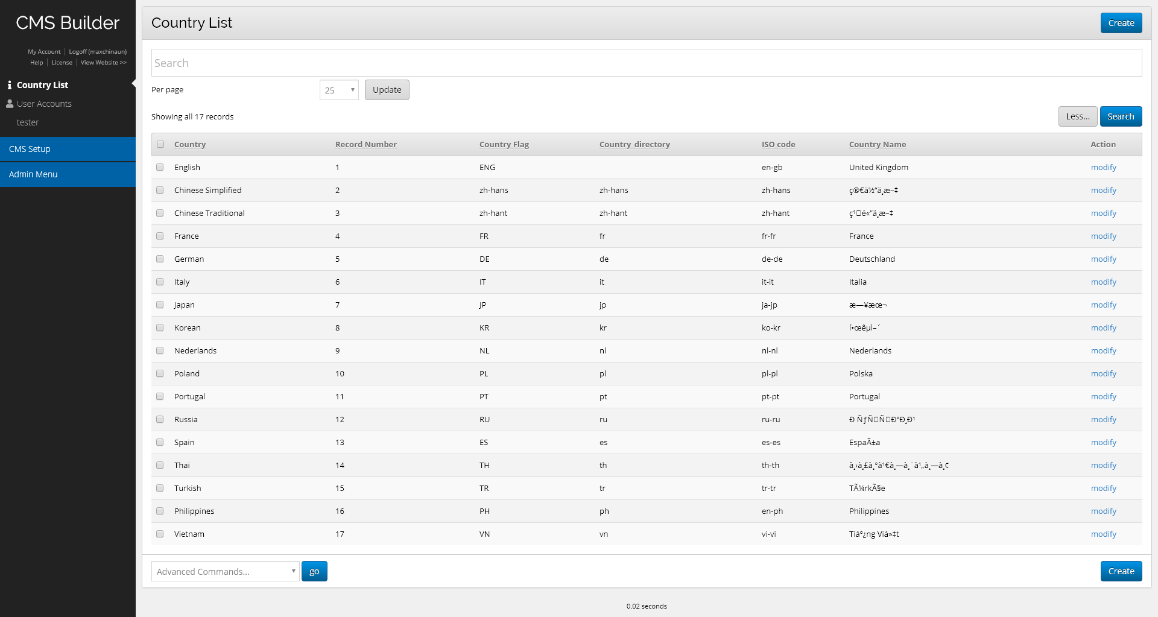Toggle the select-all checkbox in table header

tap(160, 144)
